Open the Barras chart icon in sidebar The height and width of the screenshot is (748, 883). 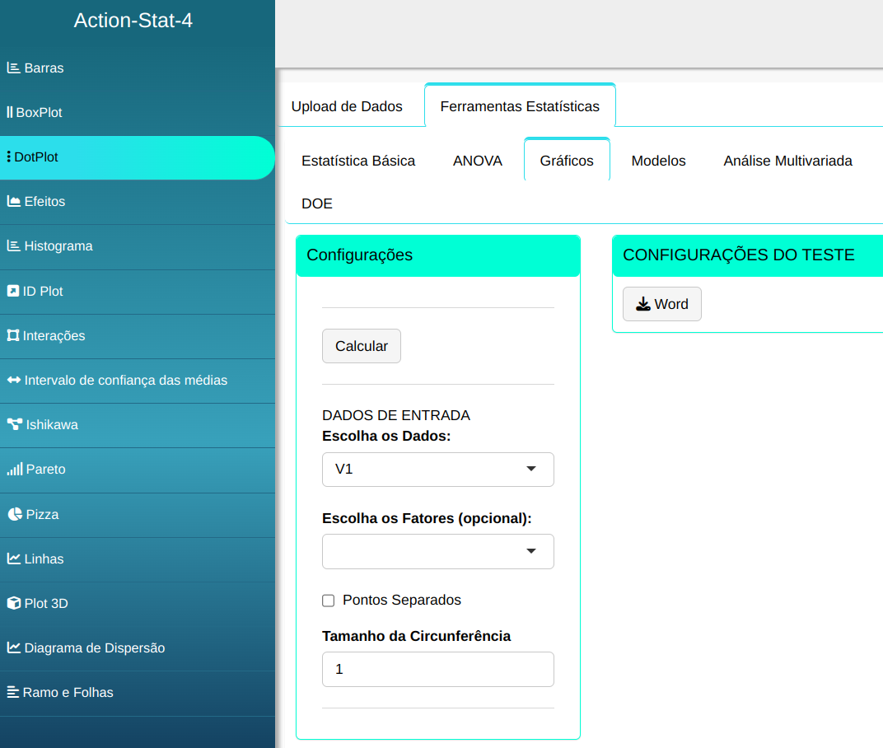tap(14, 68)
